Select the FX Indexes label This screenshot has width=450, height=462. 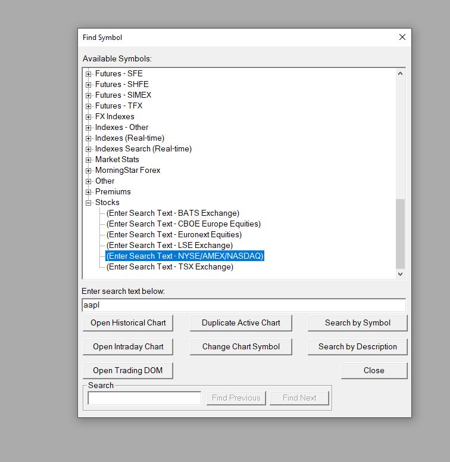coord(115,116)
